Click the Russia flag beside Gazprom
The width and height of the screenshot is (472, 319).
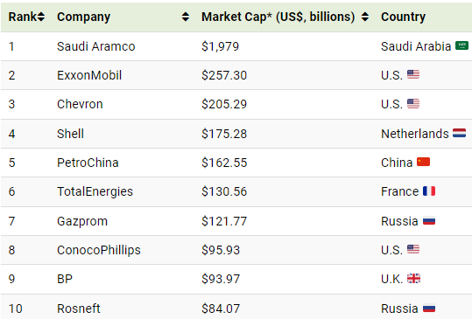tap(429, 221)
